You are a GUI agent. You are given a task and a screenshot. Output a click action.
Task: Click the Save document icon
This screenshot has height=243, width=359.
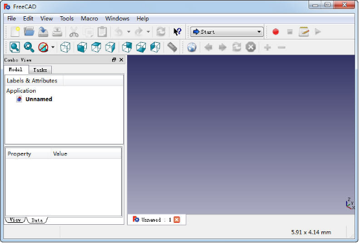point(43,32)
